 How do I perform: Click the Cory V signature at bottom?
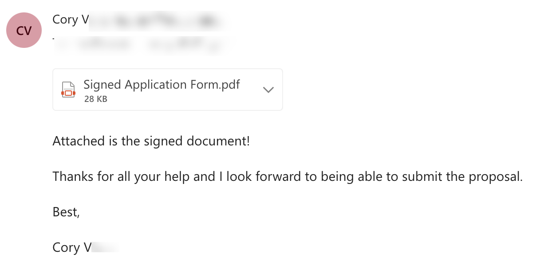(x=72, y=247)
